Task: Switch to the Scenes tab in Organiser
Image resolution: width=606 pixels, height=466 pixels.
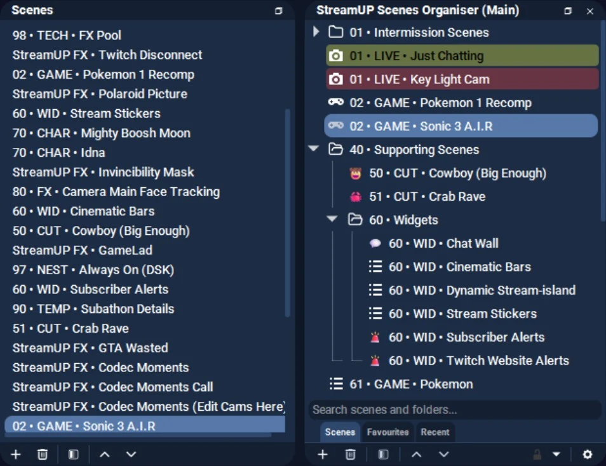Action: [x=340, y=432]
